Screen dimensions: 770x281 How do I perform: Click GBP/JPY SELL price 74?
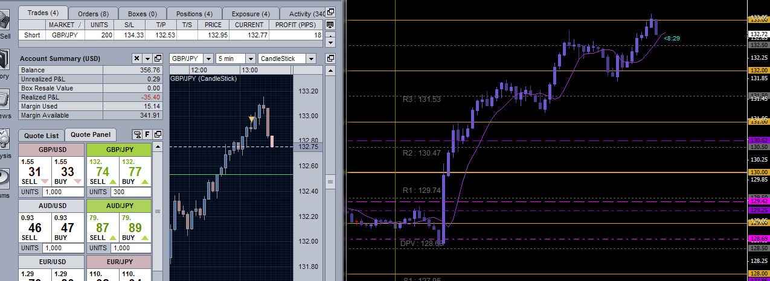[103, 171]
